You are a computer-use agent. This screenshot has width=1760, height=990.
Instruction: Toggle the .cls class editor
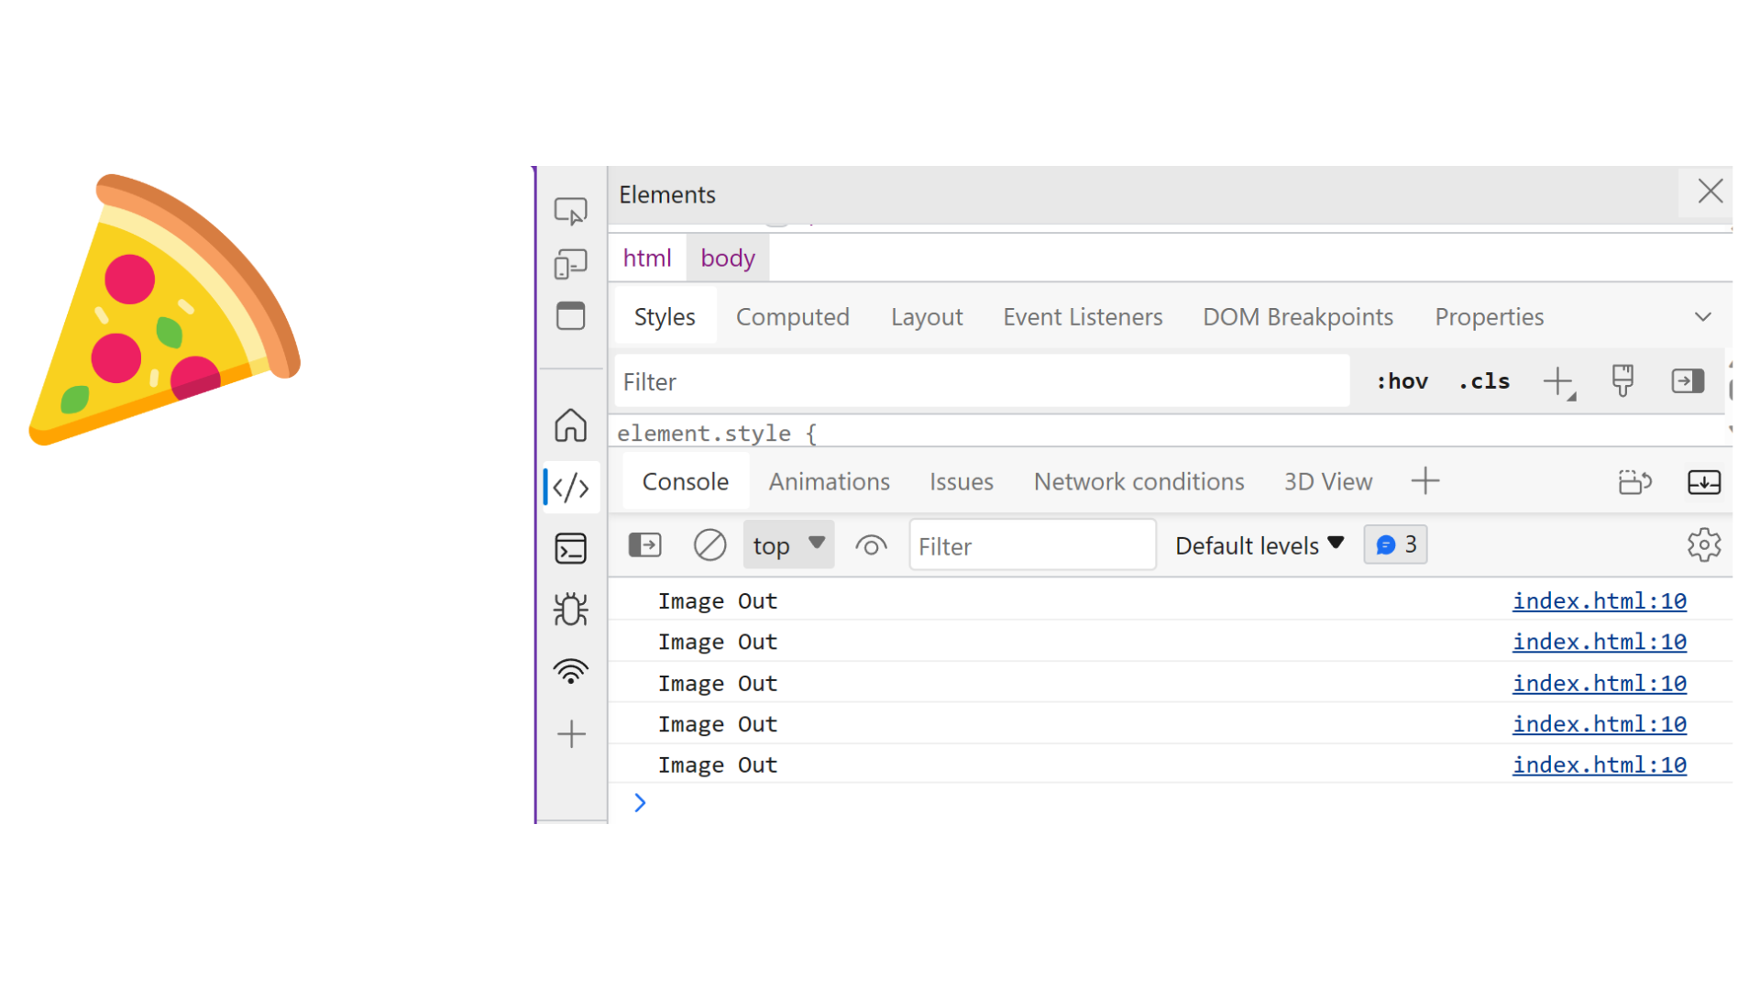(x=1484, y=382)
